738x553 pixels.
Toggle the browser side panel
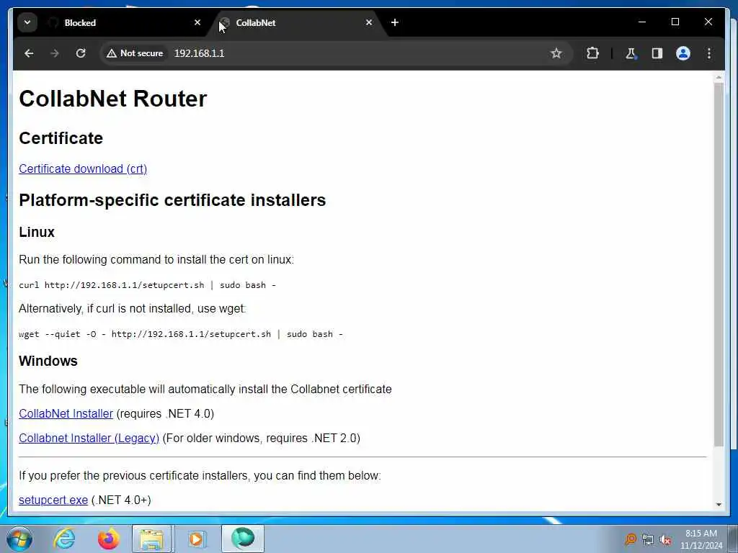coord(657,53)
